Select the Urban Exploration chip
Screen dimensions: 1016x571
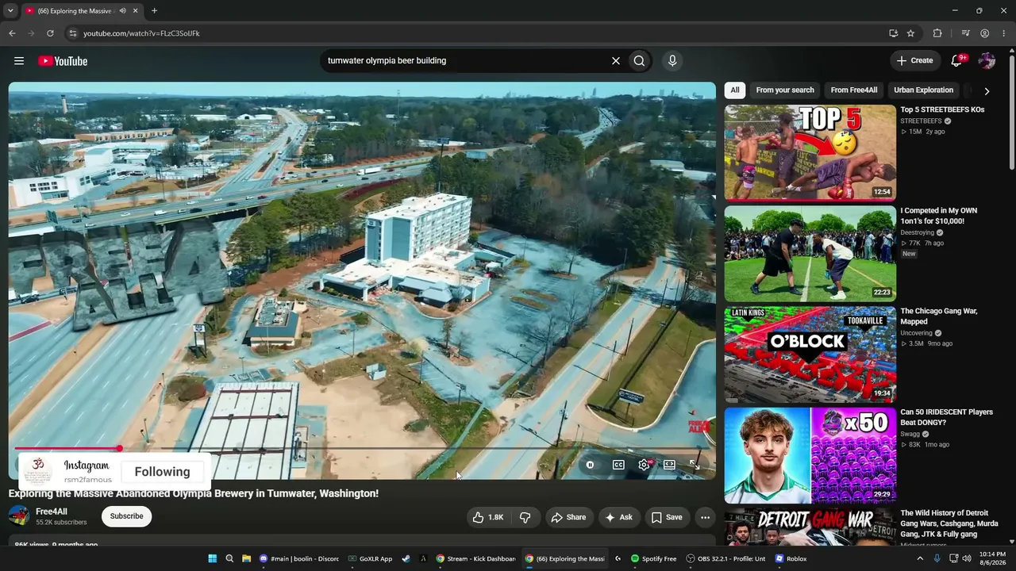point(924,90)
